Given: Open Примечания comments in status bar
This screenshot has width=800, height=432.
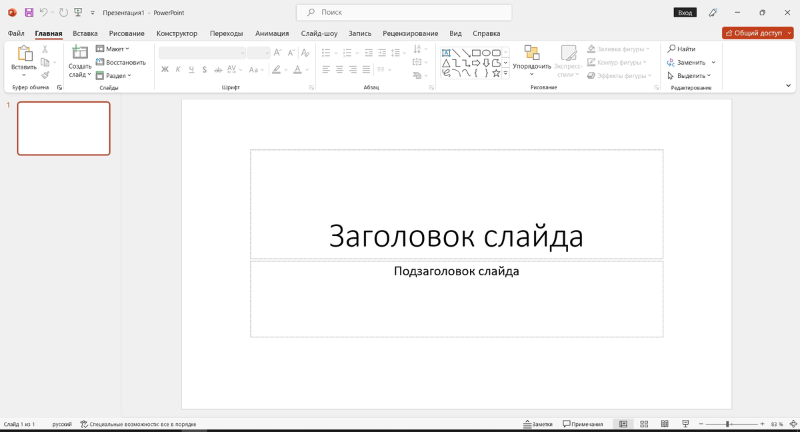Looking at the screenshot, I should (x=583, y=424).
